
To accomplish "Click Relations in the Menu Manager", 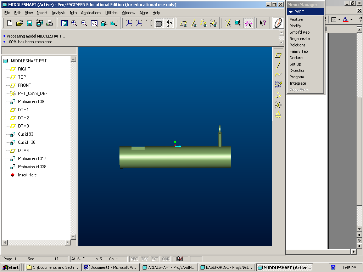I will tap(297, 45).
